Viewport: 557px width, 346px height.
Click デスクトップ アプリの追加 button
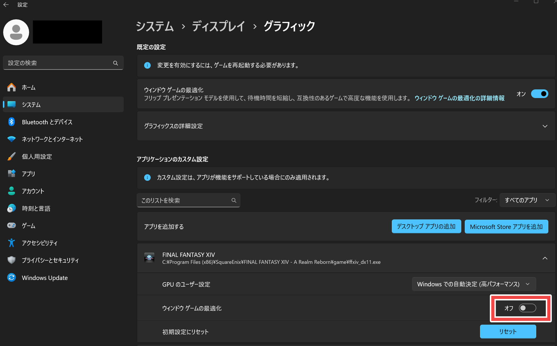point(426,227)
